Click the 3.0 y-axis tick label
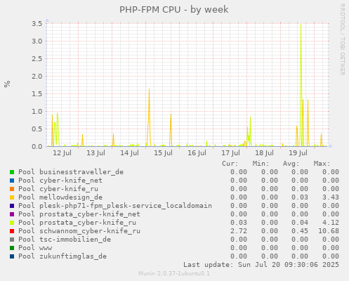 [37, 41]
